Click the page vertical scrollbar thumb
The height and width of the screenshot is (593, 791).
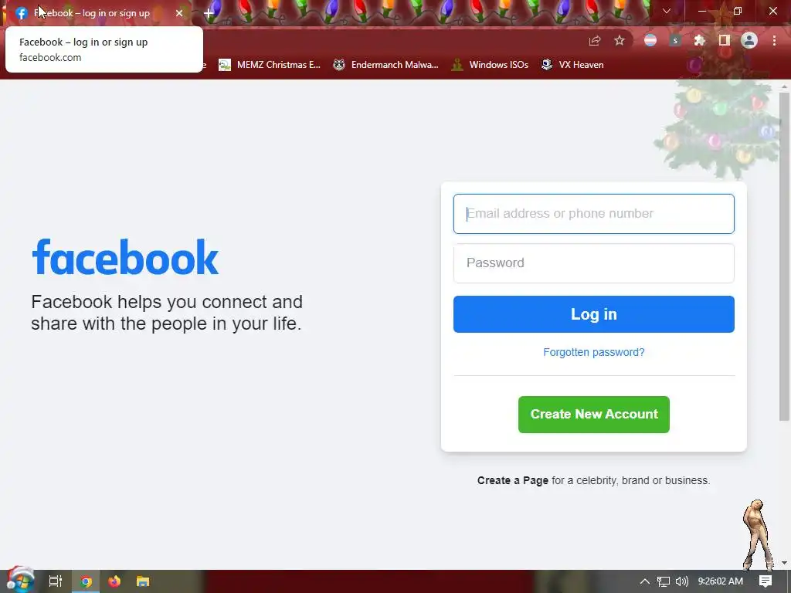(784, 256)
